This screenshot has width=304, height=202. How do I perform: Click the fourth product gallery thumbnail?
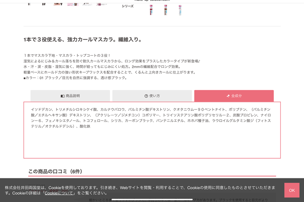tap(73, 3)
